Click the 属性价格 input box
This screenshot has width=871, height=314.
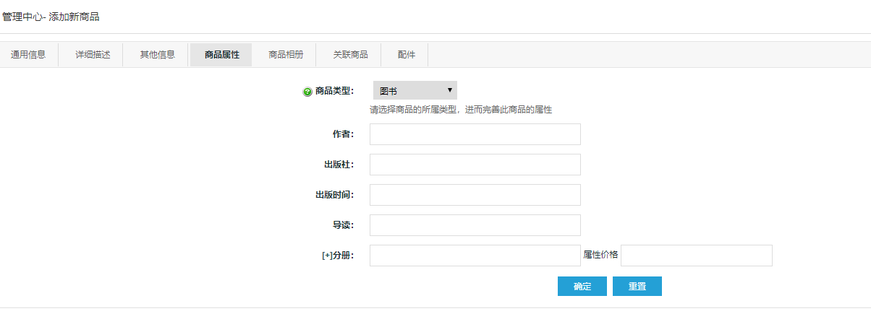click(697, 256)
